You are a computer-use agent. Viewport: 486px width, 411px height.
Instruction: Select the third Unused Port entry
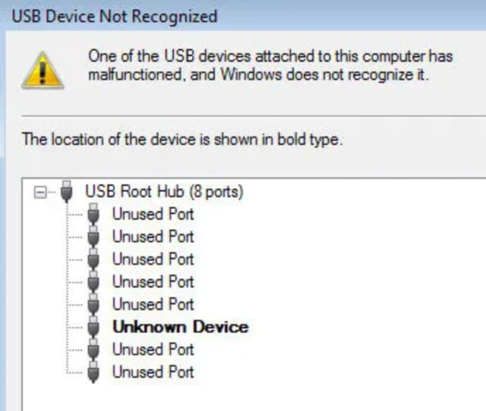pyautogui.click(x=153, y=259)
